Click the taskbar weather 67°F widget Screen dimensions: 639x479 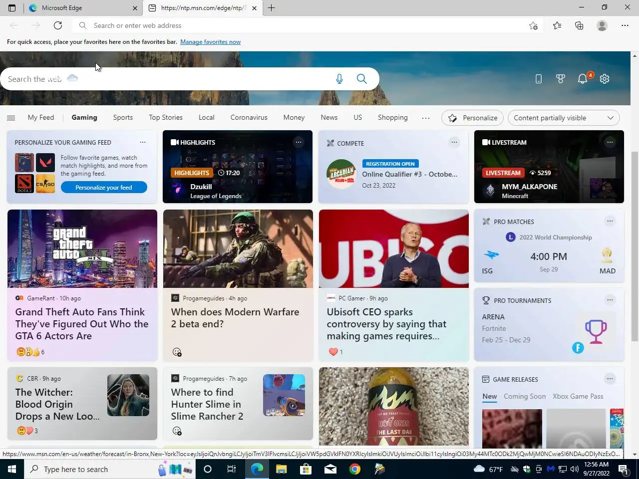click(x=488, y=469)
